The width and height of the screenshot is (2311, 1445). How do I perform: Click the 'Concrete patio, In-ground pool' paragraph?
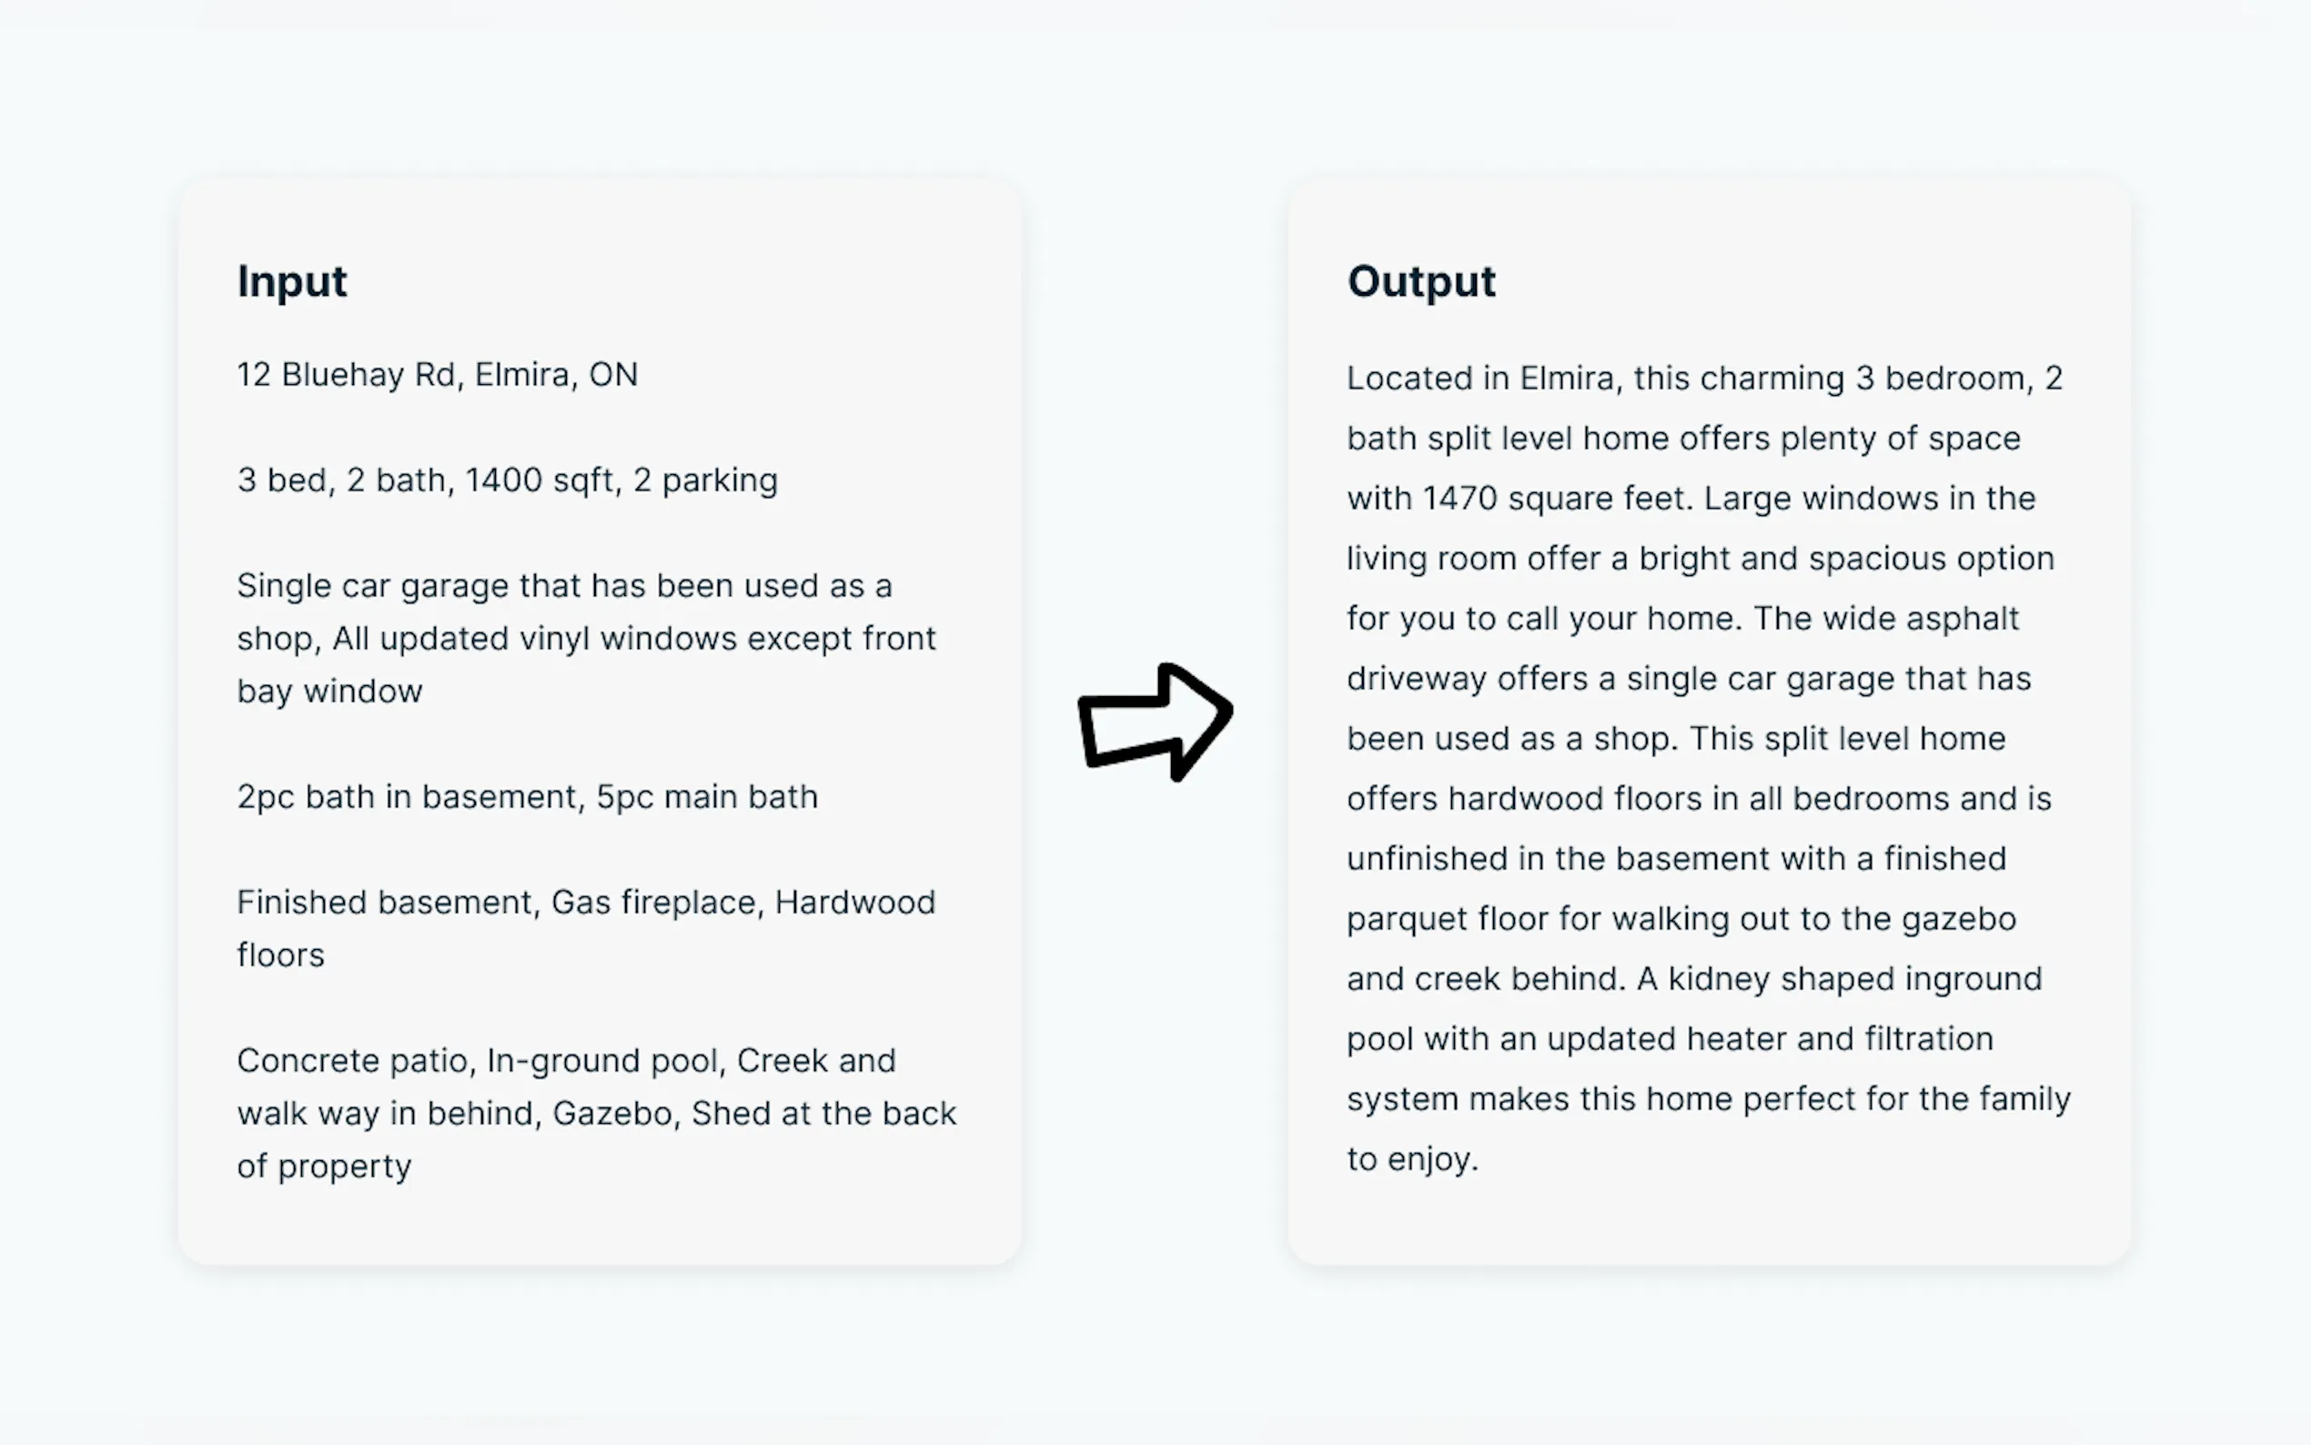coord(595,1113)
